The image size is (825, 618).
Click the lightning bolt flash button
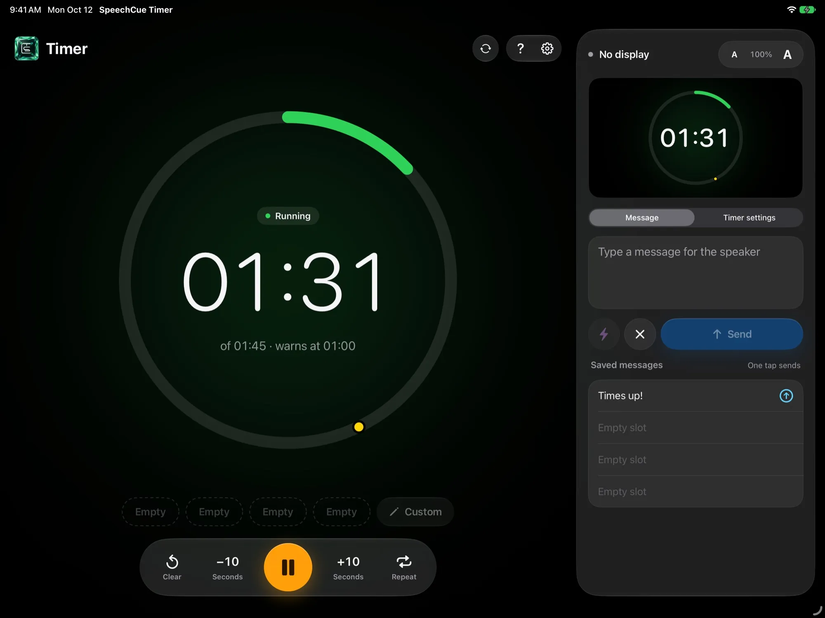tap(604, 334)
